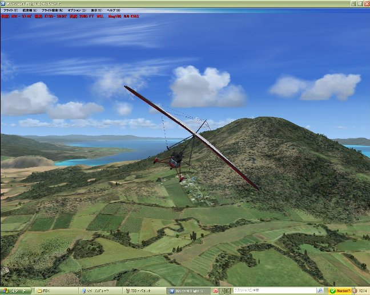
Task: Click the Windows Start button
Action: (16, 290)
